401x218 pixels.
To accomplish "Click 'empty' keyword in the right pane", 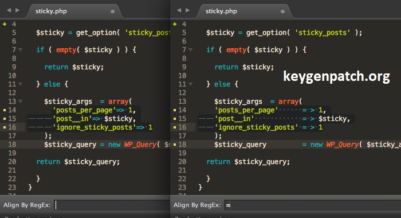I will point(236,50).
